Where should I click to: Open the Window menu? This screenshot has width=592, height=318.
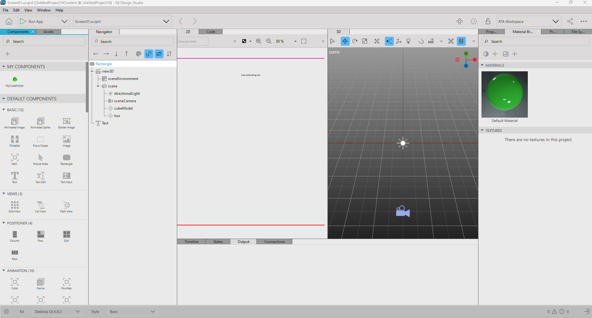[44, 10]
